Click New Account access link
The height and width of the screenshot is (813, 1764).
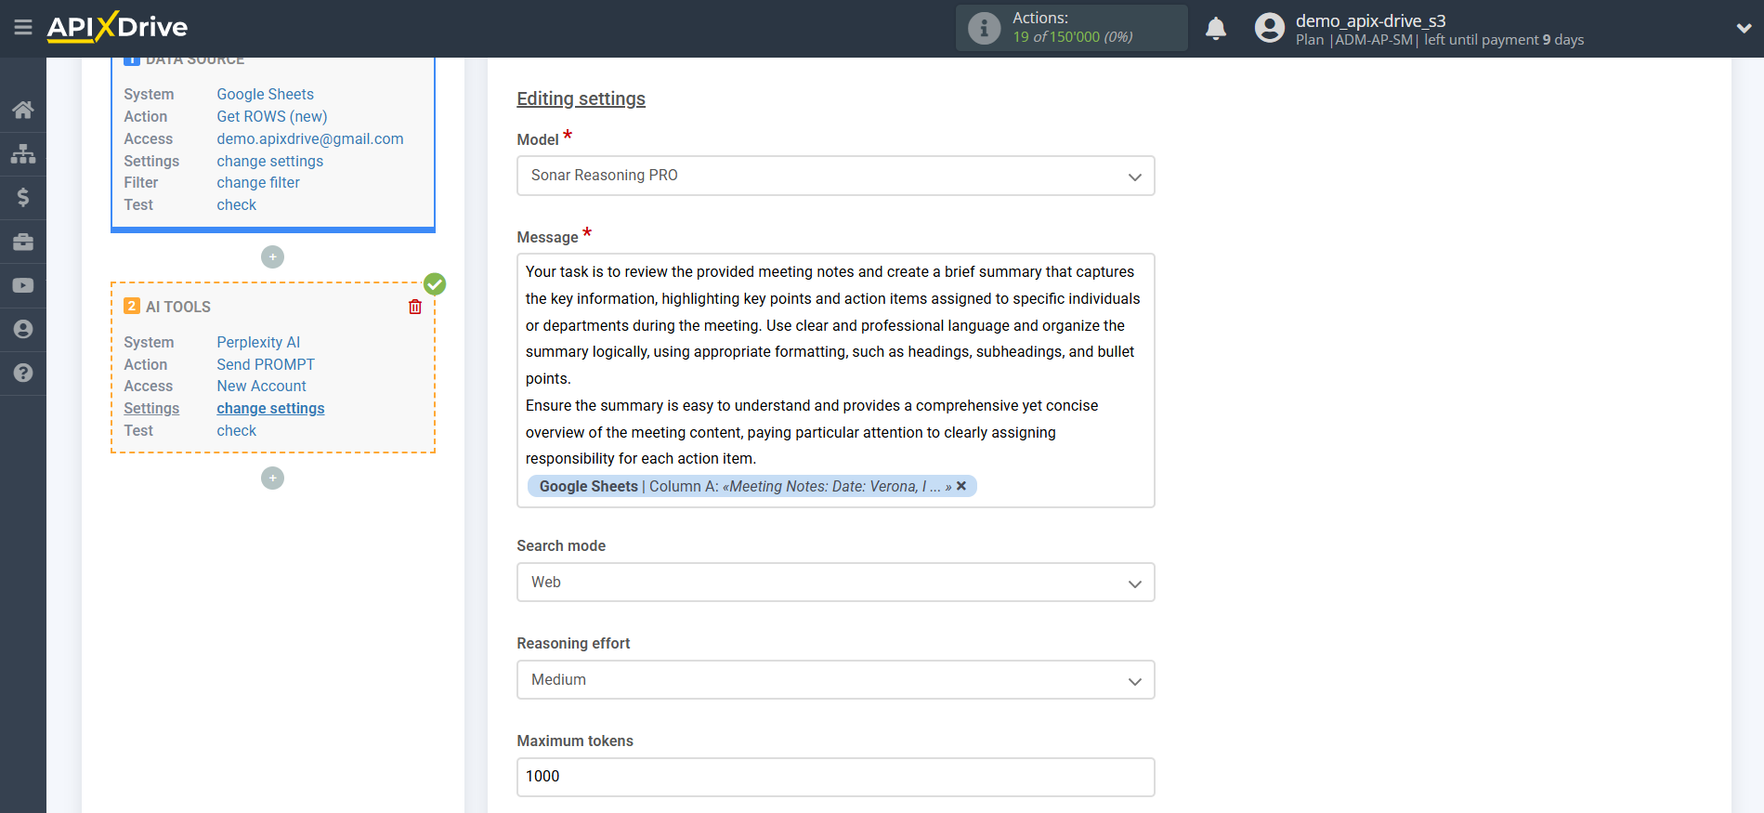pos(262,386)
